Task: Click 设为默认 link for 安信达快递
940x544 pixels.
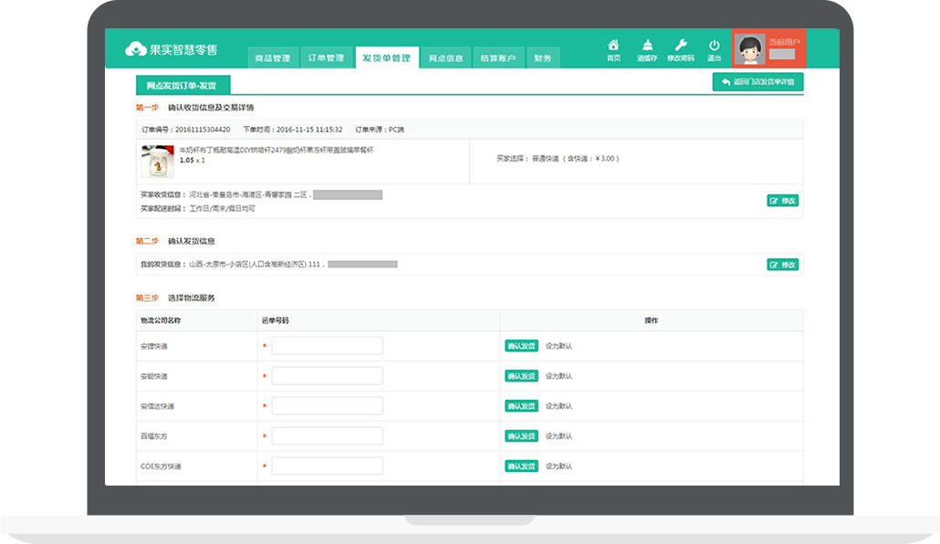Action: point(559,406)
